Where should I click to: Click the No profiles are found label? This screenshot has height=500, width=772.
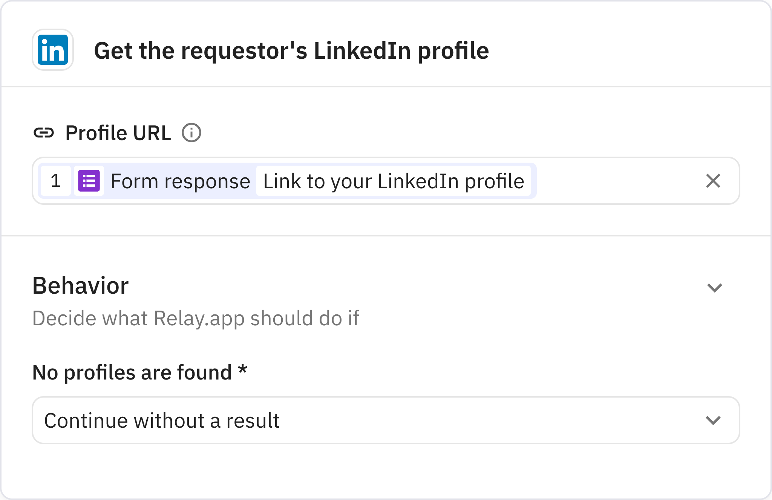[x=139, y=372]
